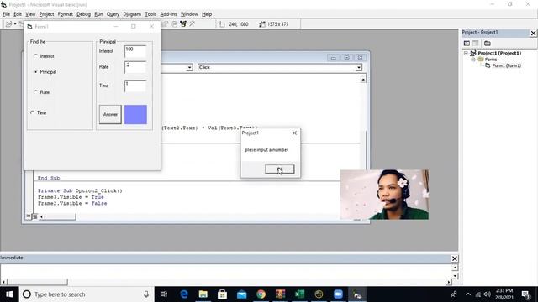The height and width of the screenshot is (302, 538).
Task: Click the View Object icon in Project panel
Action: tap(476, 43)
